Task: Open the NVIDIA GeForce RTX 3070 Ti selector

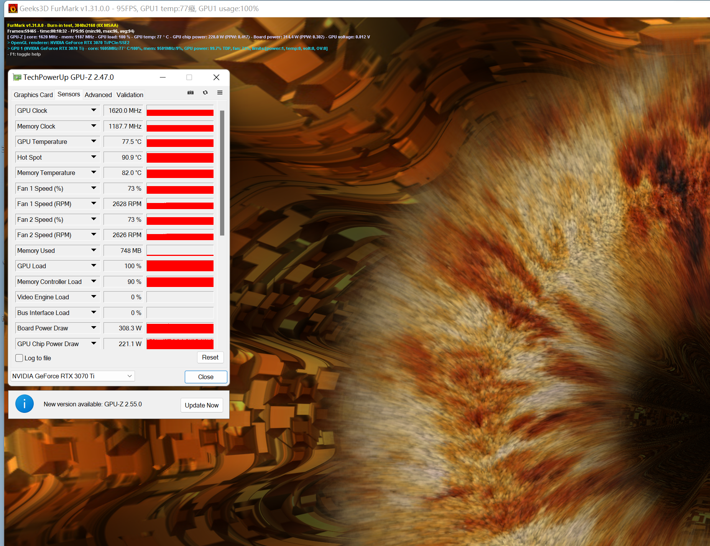Action: [73, 376]
